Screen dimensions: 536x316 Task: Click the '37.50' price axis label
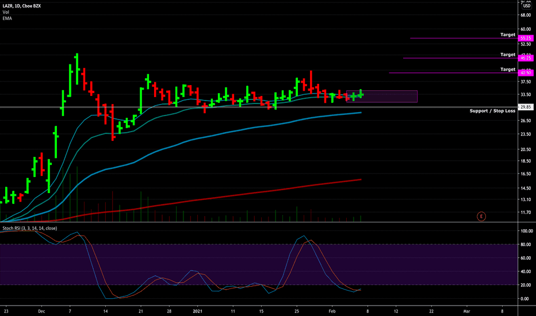[526, 82]
